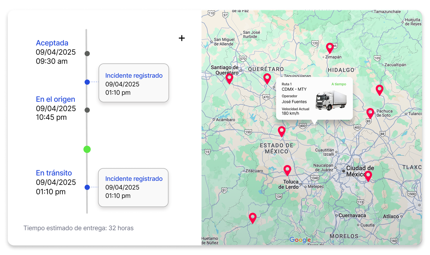
Task: Click the 09:30 am accepted time
Action: coord(52,61)
